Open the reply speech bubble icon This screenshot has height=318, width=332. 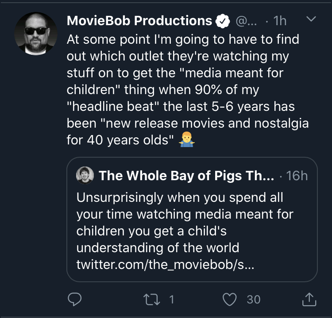74,299
